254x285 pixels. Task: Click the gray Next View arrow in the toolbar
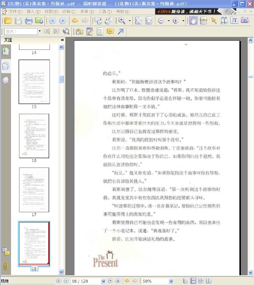85,21
